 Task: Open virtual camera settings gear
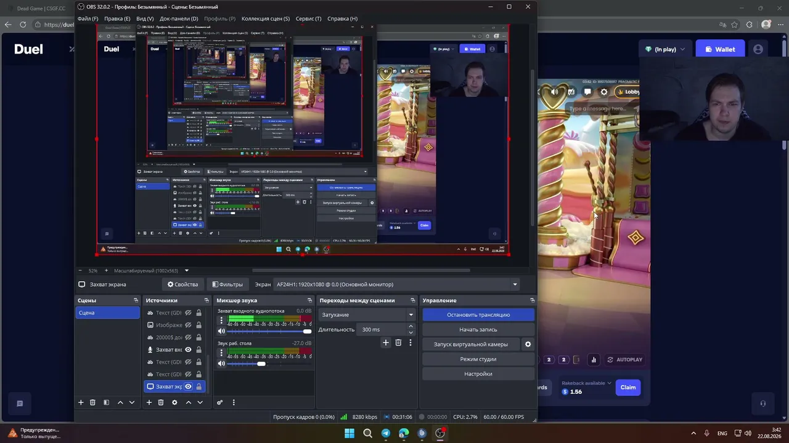click(x=528, y=344)
